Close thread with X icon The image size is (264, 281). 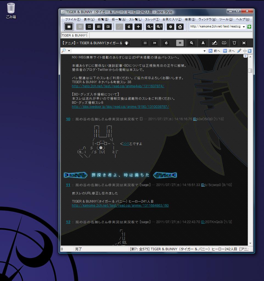(244, 43)
